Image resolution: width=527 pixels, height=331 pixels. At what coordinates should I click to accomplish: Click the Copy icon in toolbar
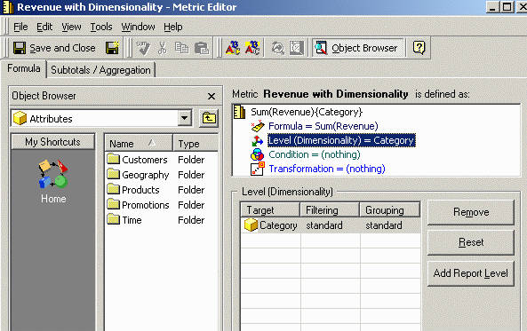[181, 48]
